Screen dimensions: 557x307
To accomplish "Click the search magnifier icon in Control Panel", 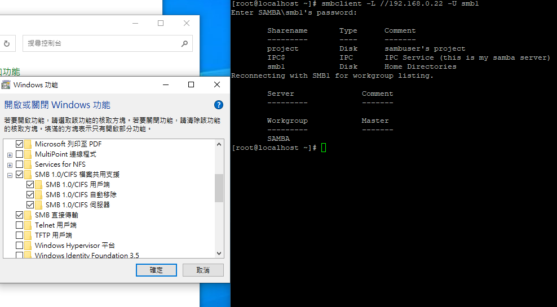I will 184,43.
